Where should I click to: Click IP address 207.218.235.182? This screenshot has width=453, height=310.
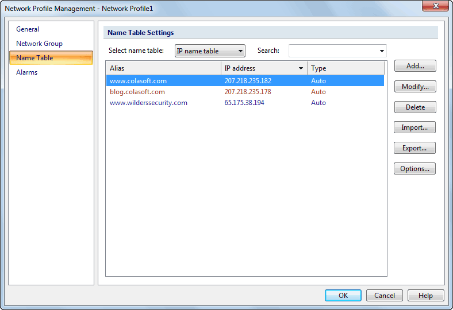click(x=248, y=81)
